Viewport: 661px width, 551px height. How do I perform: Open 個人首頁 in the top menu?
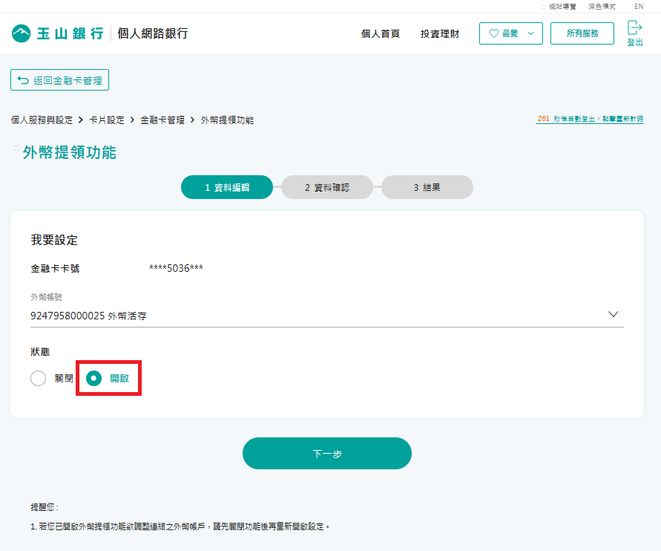381,33
